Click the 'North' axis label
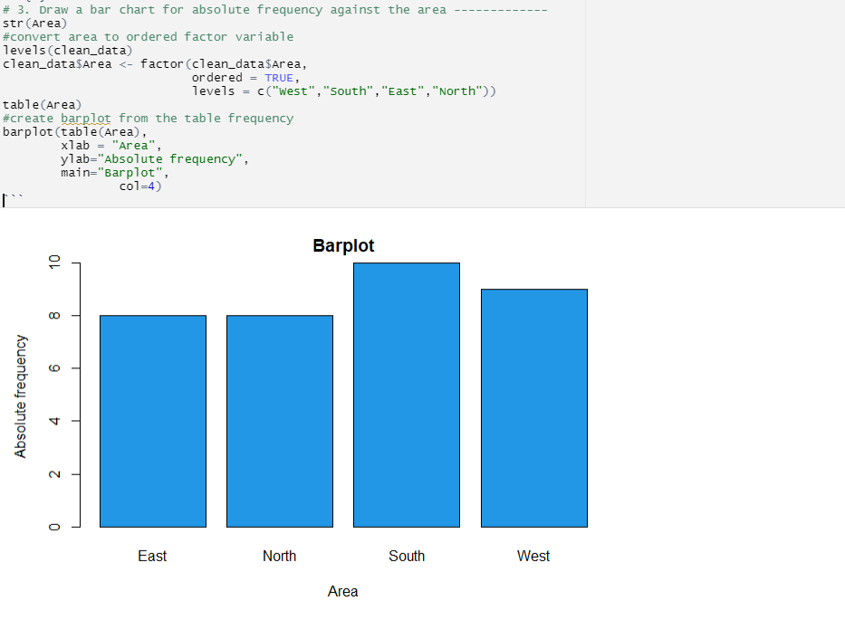This screenshot has width=845, height=620. coord(279,556)
